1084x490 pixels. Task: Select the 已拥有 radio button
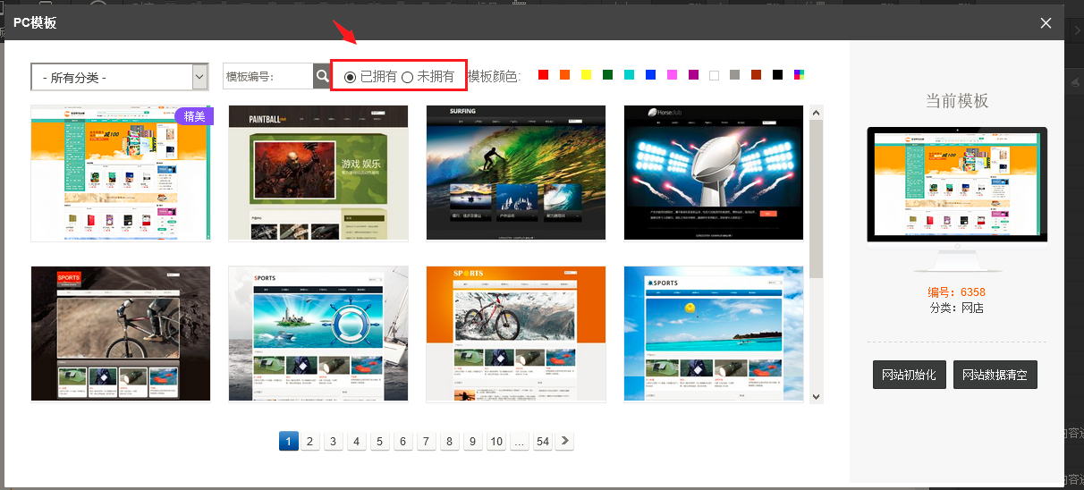coord(350,77)
